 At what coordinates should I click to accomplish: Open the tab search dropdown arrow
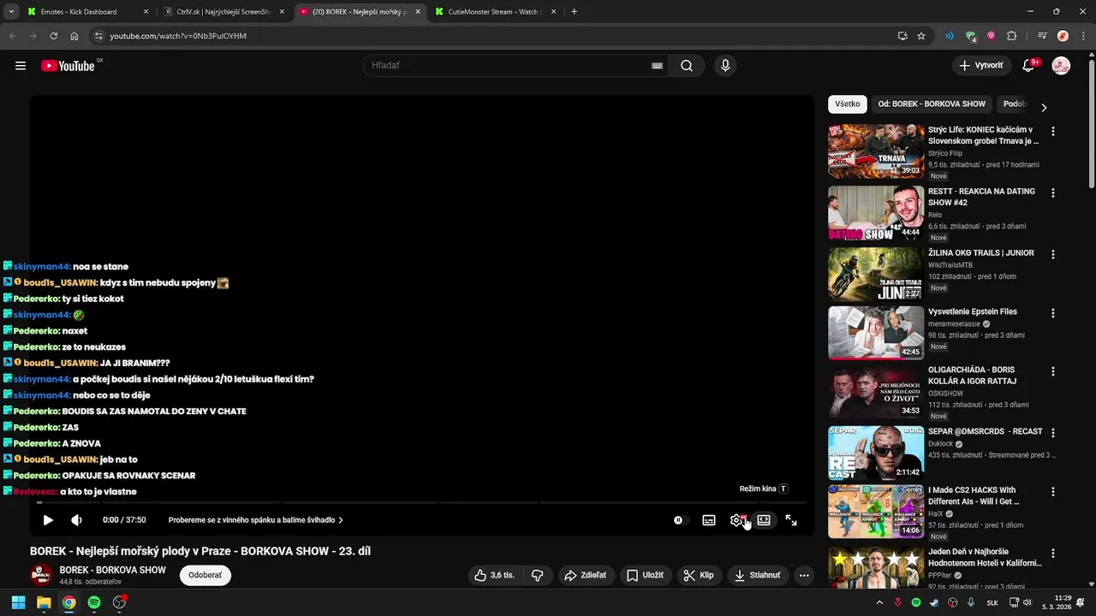pos(11,12)
